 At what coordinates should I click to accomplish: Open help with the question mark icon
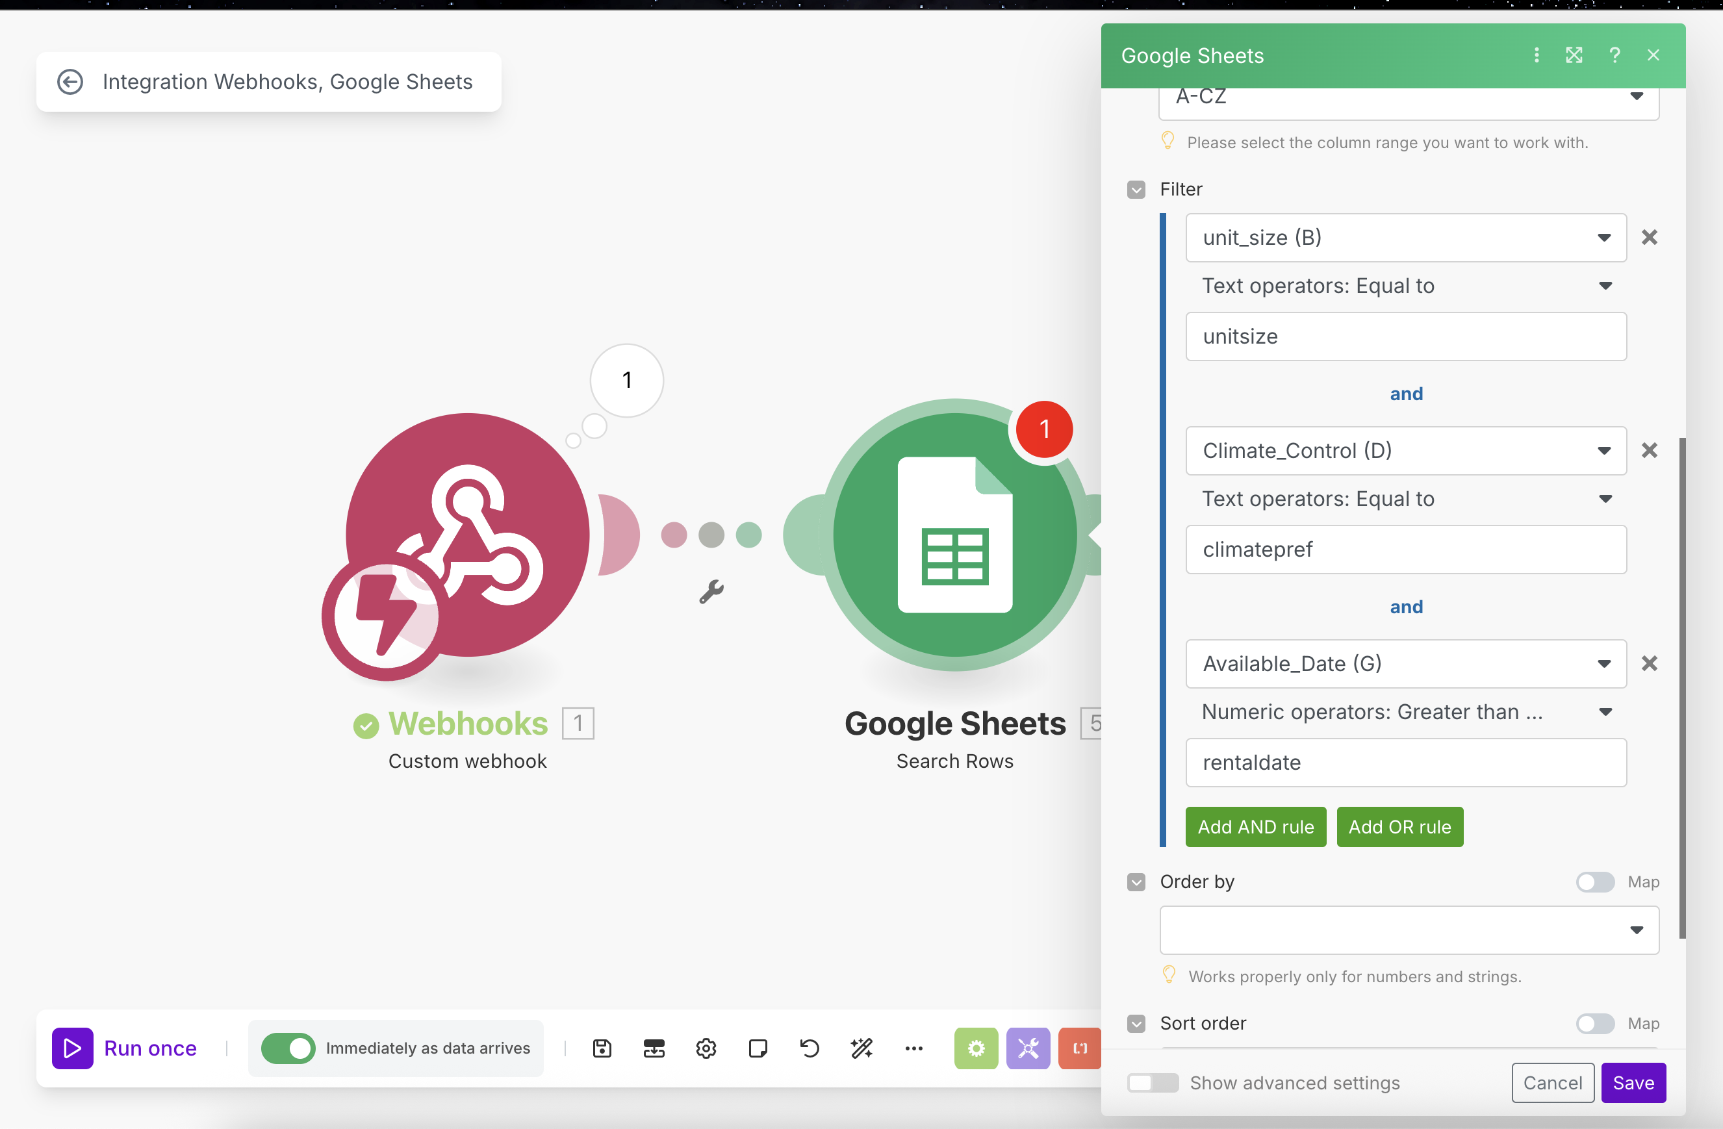(1614, 55)
